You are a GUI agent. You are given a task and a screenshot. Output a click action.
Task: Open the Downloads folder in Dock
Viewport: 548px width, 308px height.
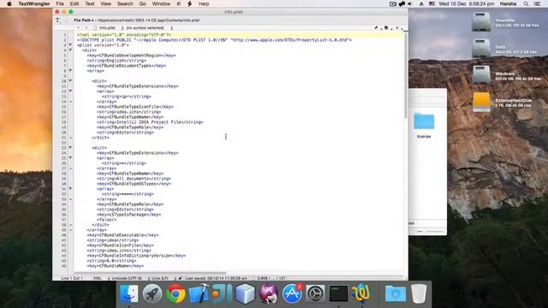click(396, 293)
